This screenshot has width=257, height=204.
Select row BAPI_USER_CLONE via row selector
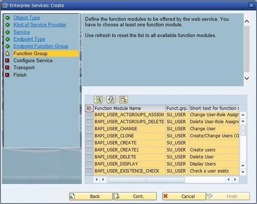coord(89,136)
